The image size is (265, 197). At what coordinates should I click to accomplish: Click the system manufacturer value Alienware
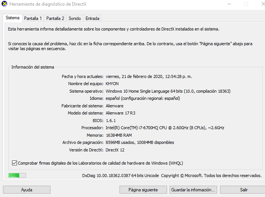click(x=115, y=106)
